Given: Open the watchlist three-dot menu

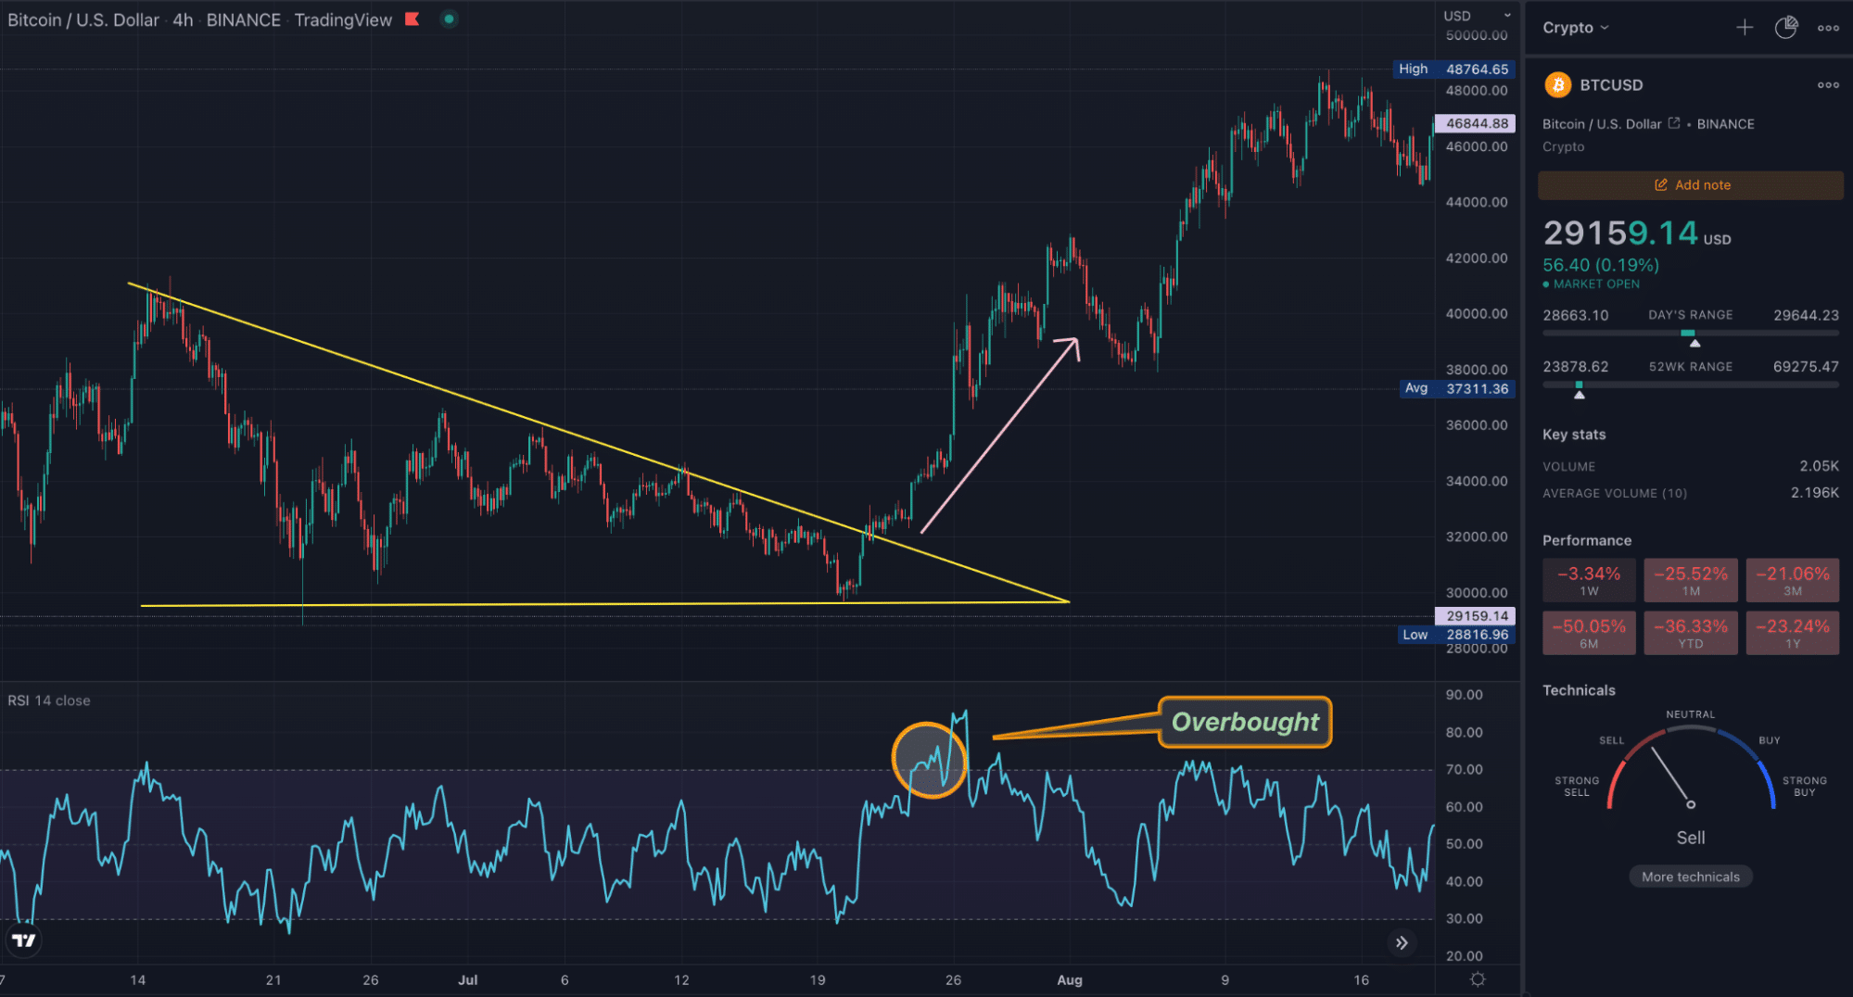Looking at the screenshot, I should pos(1828,28).
